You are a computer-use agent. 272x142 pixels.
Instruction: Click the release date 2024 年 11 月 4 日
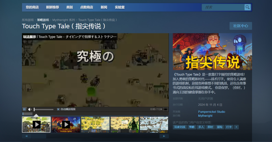point(210,105)
